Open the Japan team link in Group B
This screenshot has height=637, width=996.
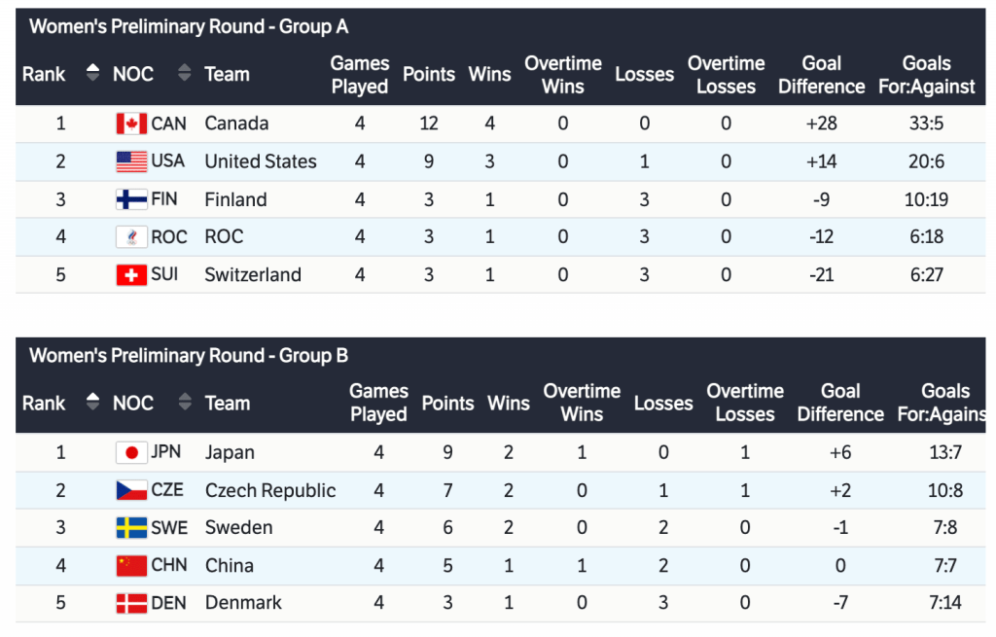230,452
